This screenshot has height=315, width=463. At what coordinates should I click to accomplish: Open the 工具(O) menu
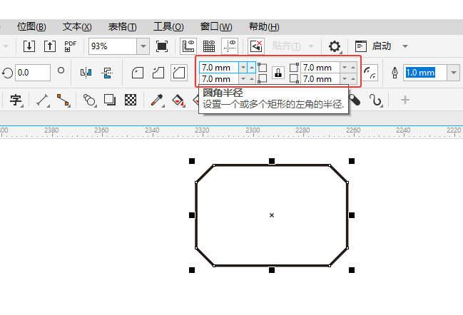(x=168, y=27)
